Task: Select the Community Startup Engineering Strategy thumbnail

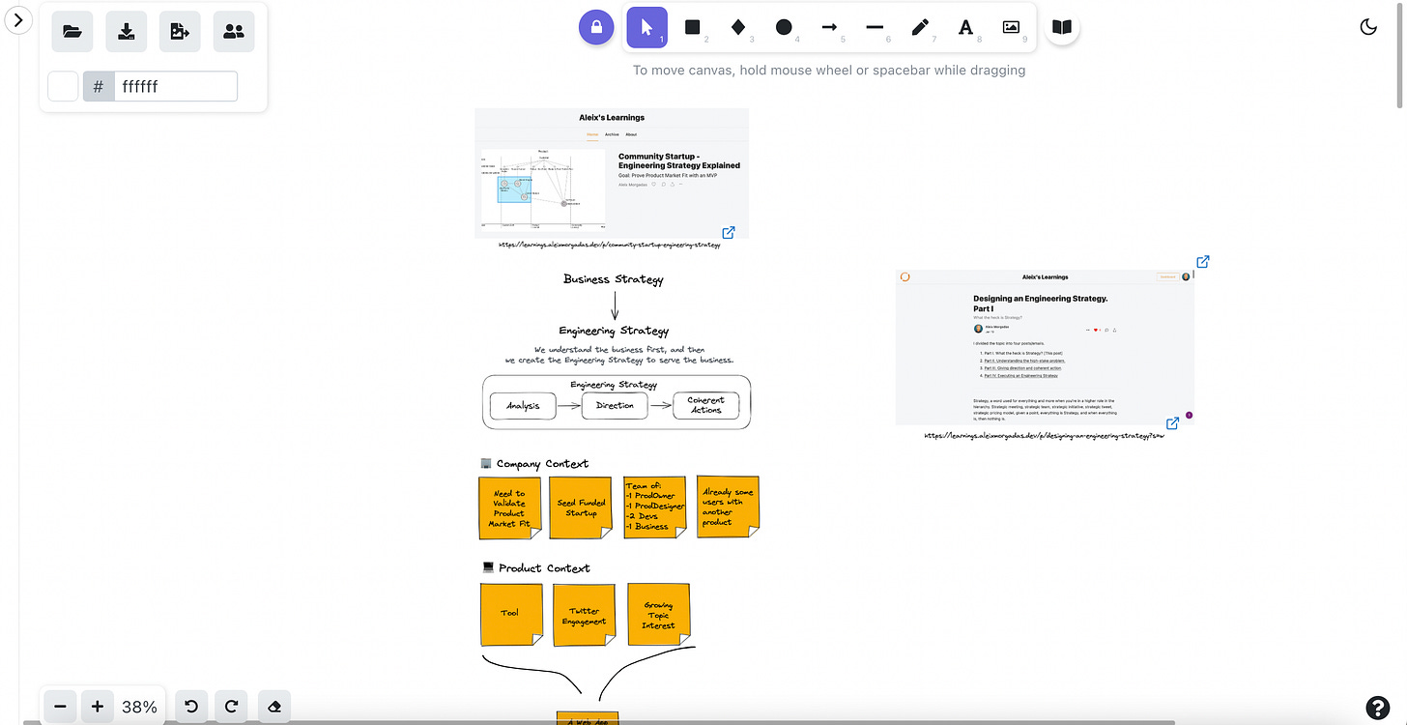Action: click(x=612, y=173)
